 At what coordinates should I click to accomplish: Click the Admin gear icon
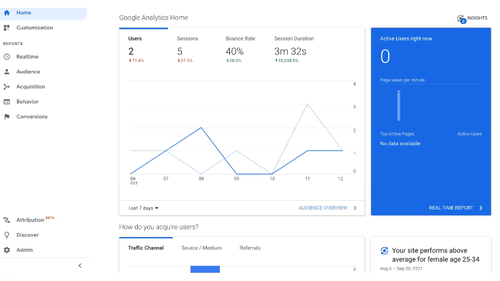click(6, 250)
